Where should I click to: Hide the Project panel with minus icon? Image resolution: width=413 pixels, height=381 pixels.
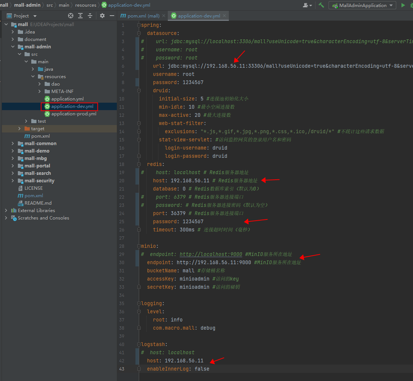(112, 16)
